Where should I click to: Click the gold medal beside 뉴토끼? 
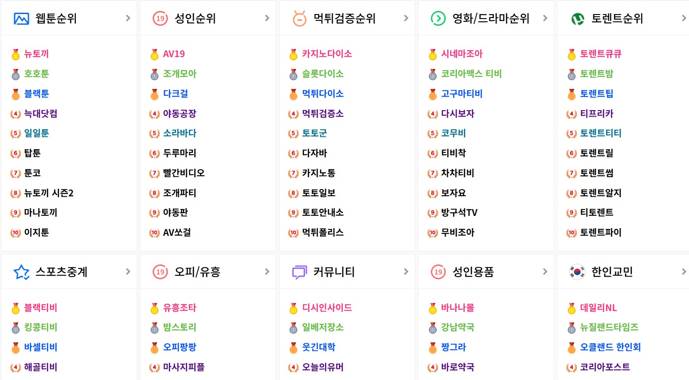tap(15, 54)
